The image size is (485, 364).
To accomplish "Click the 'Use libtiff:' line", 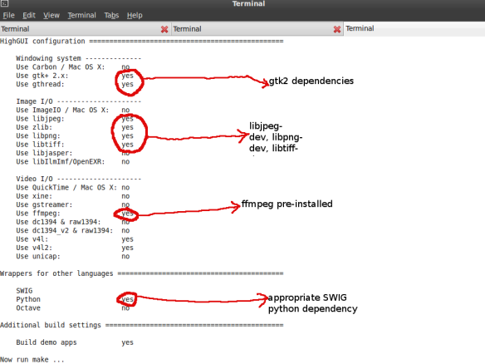I will click(x=75, y=145).
